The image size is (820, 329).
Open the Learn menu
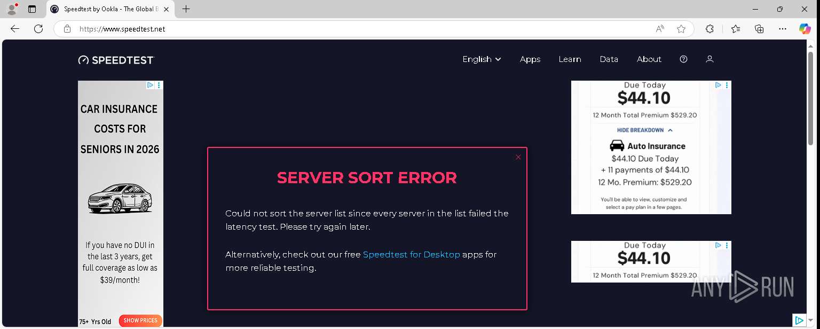(x=570, y=59)
